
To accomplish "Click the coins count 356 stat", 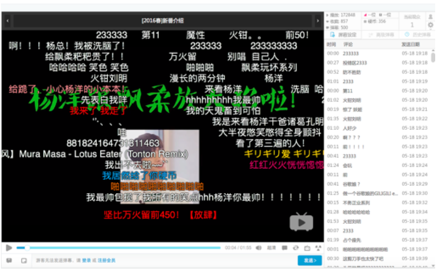I will (x=374, y=21).
